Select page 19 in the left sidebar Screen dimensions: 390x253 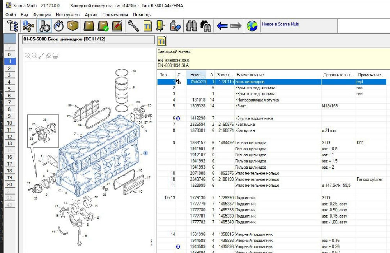pos(9,177)
